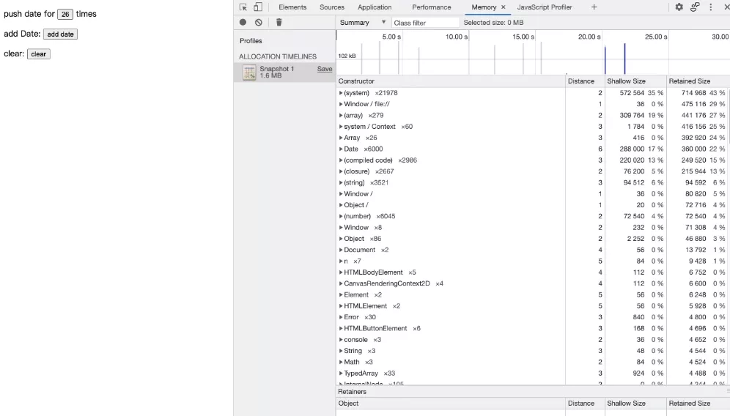Image resolution: width=730 pixels, height=416 pixels.
Task: Expand the Date x6000 row
Action: 341,149
